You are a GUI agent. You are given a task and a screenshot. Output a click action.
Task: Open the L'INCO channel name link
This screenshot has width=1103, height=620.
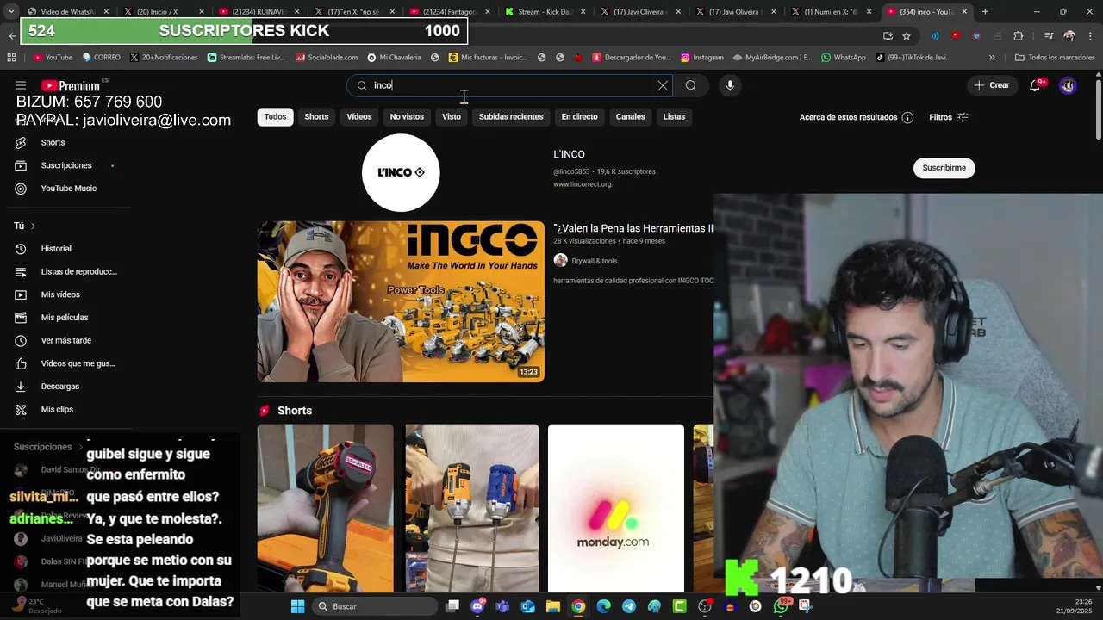click(569, 154)
